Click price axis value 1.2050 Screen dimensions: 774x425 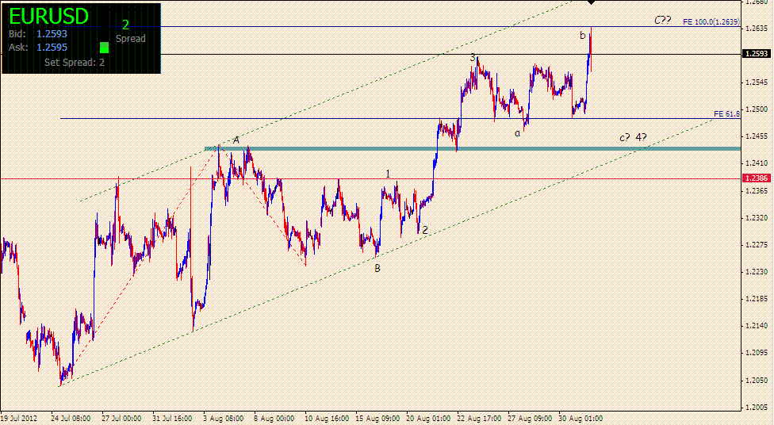click(x=757, y=380)
